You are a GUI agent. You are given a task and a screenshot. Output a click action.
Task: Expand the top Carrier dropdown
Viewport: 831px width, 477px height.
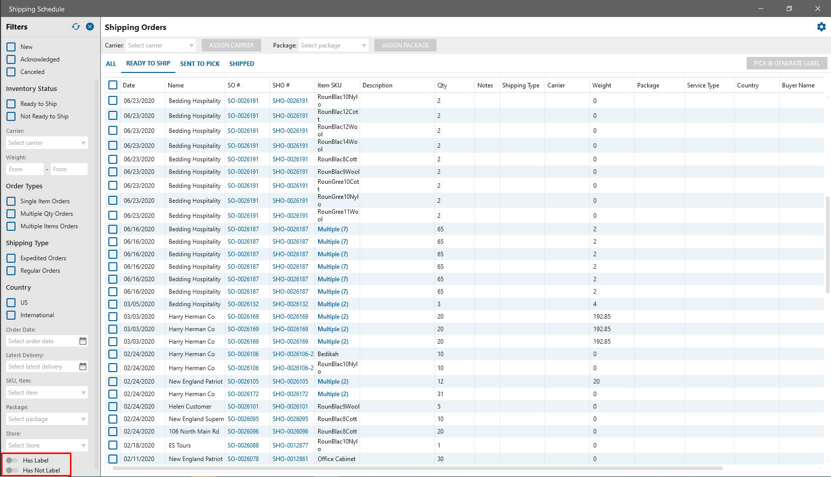[x=160, y=45]
